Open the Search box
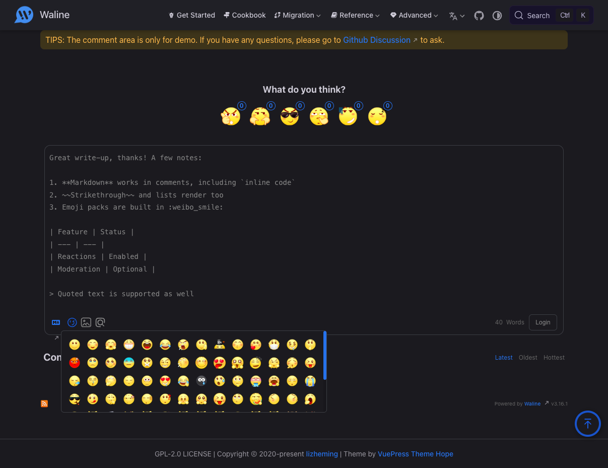 coord(552,15)
